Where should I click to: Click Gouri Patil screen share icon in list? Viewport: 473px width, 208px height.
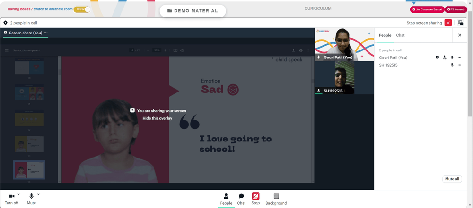(x=437, y=58)
